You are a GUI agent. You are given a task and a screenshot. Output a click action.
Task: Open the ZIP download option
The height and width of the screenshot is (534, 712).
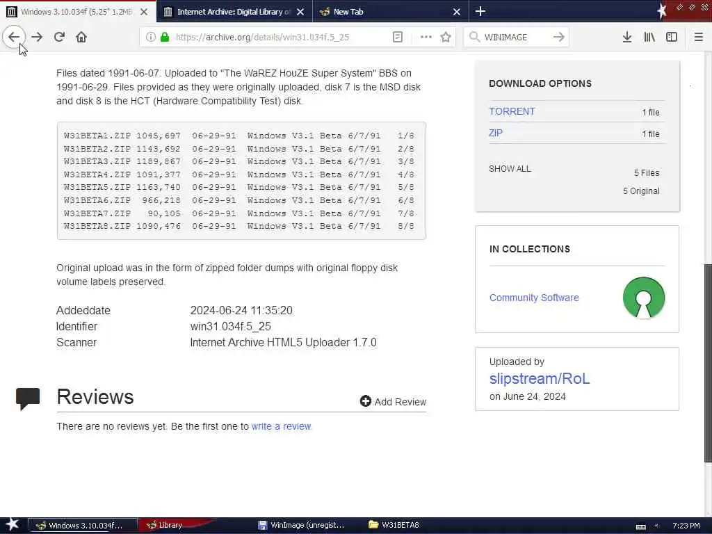(x=495, y=133)
